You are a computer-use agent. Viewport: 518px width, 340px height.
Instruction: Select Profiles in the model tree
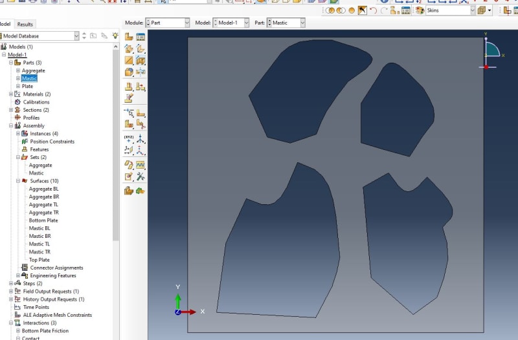pos(31,118)
